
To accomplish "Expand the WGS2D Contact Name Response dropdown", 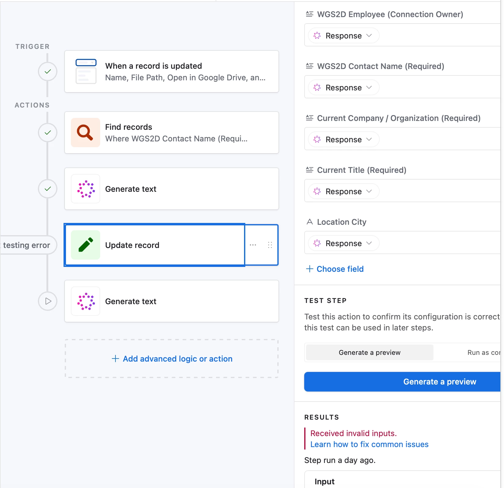I will 344,88.
